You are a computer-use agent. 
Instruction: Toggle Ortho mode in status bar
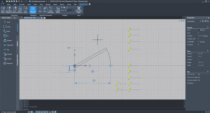(x=34, y=112)
